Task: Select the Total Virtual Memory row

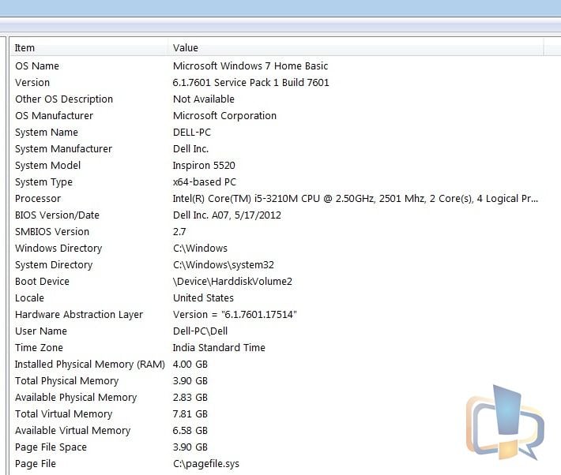Action: point(63,414)
